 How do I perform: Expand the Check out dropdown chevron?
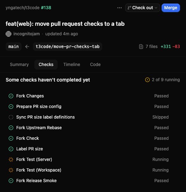(156, 8)
